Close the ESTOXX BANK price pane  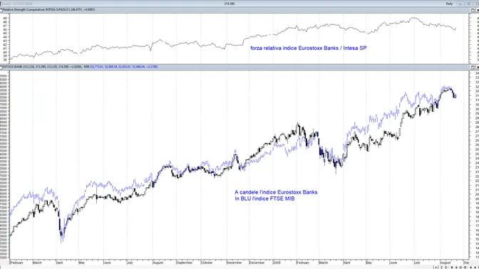(x=478, y=67)
